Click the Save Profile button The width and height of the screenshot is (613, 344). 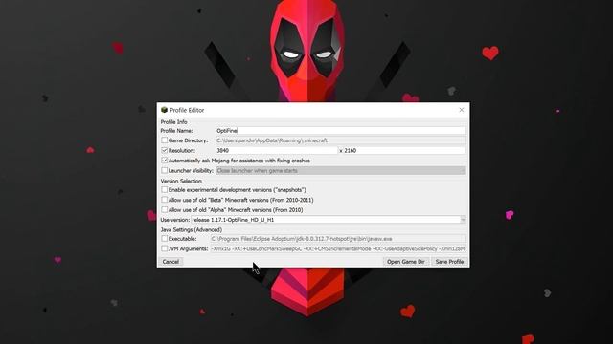[x=449, y=262]
